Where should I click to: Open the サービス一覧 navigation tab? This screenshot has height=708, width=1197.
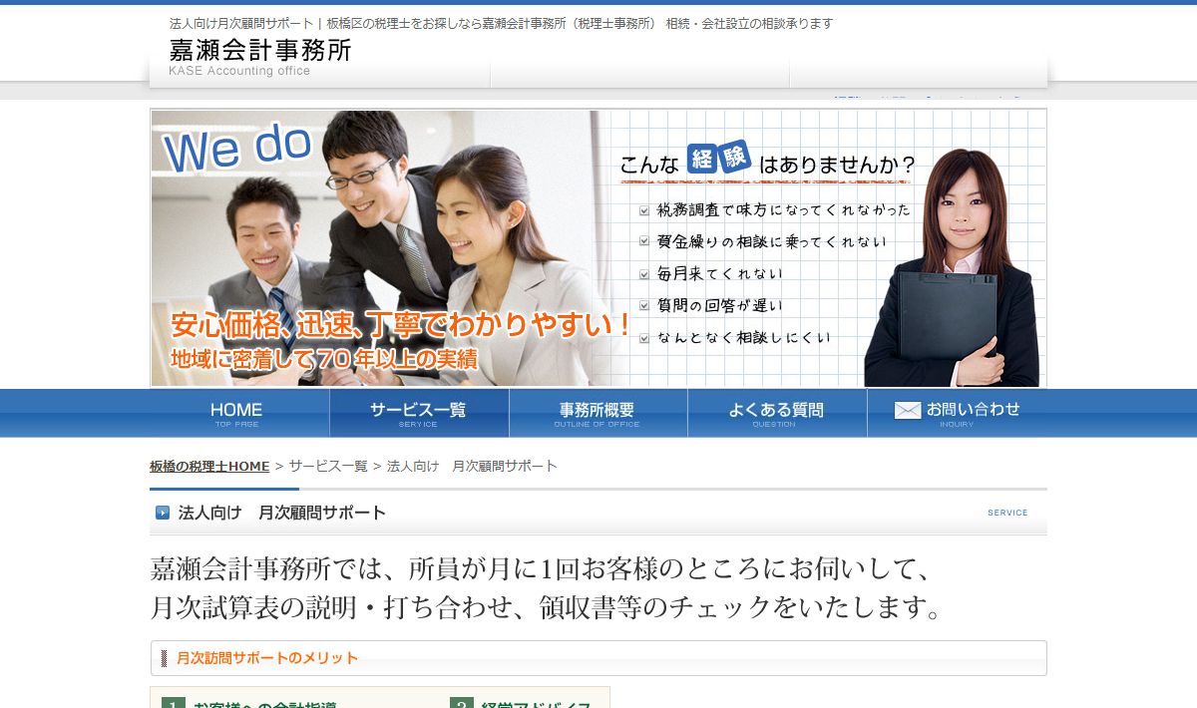pyautogui.click(x=418, y=413)
